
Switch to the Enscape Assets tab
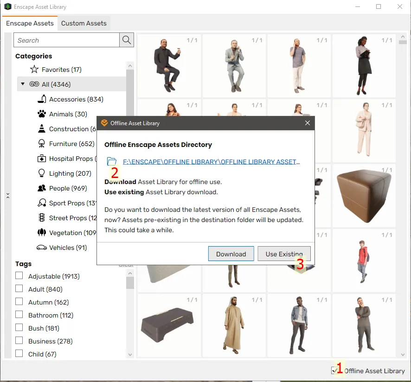coord(30,23)
